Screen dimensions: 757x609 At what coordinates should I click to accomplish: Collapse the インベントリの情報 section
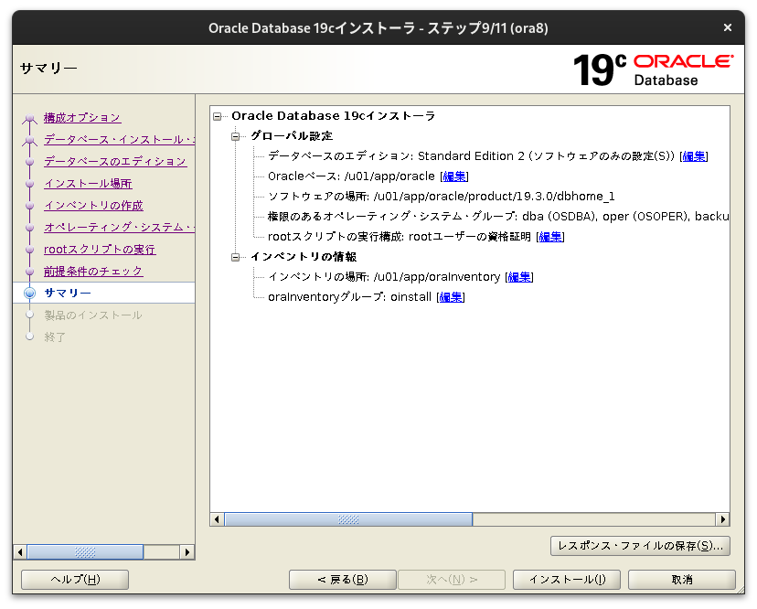[x=236, y=256]
